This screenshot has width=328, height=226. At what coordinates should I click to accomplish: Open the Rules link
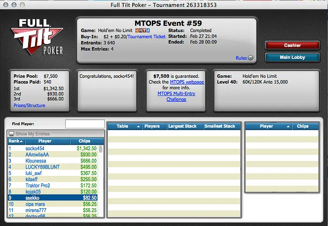(241, 58)
